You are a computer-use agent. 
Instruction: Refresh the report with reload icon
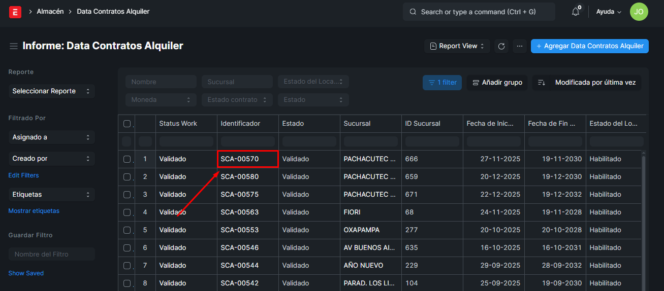click(x=501, y=46)
